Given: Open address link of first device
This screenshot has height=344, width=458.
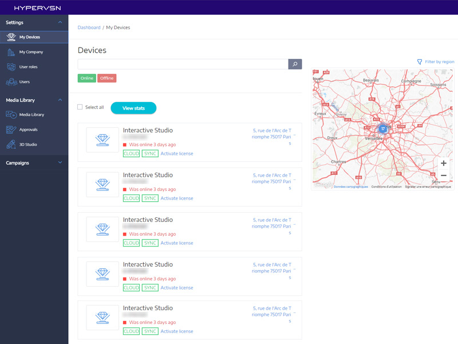Looking at the screenshot, I should [x=271, y=137].
